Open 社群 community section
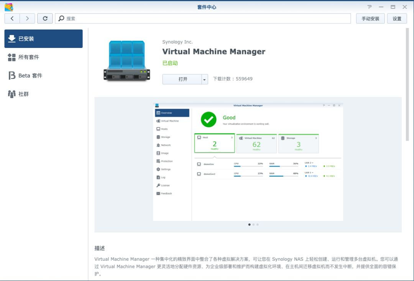The image size is (414, 281). pyautogui.click(x=44, y=94)
